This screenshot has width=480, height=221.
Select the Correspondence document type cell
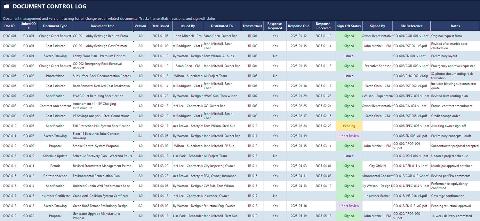(x=55, y=176)
